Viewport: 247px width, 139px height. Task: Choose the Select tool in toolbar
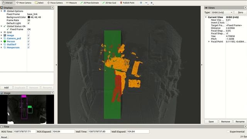[39, 3]
